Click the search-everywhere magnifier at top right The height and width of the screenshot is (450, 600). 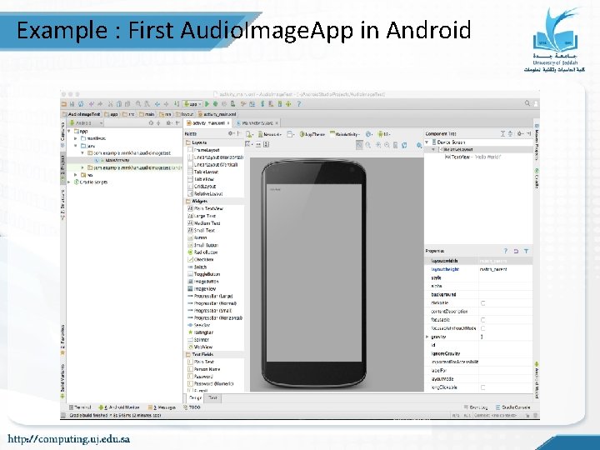527,103
